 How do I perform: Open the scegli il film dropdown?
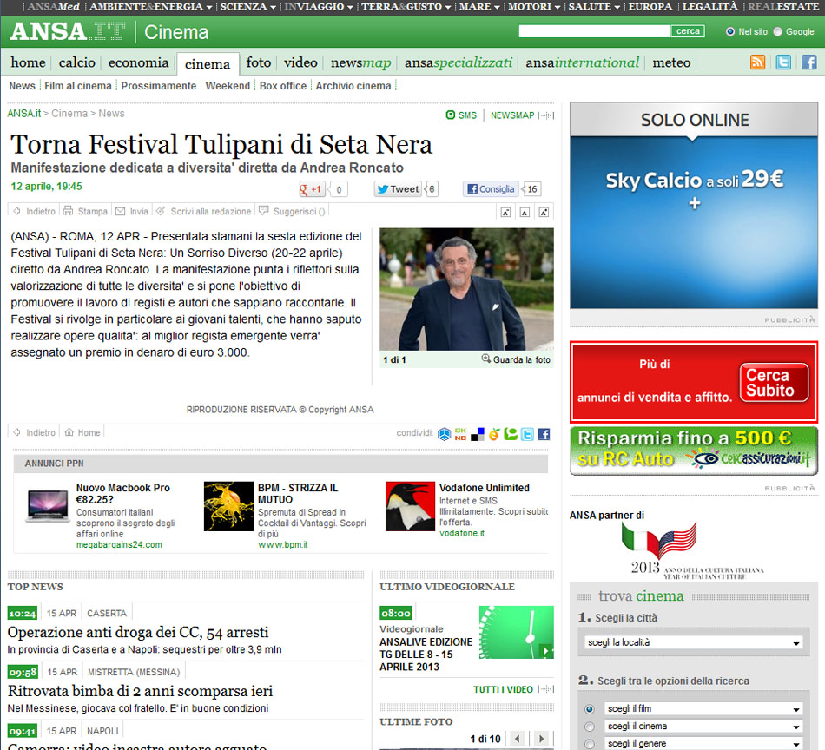tap(703, 709)
